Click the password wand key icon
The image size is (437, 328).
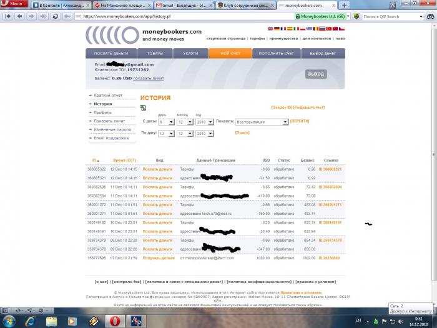click(x=67, y=16)
